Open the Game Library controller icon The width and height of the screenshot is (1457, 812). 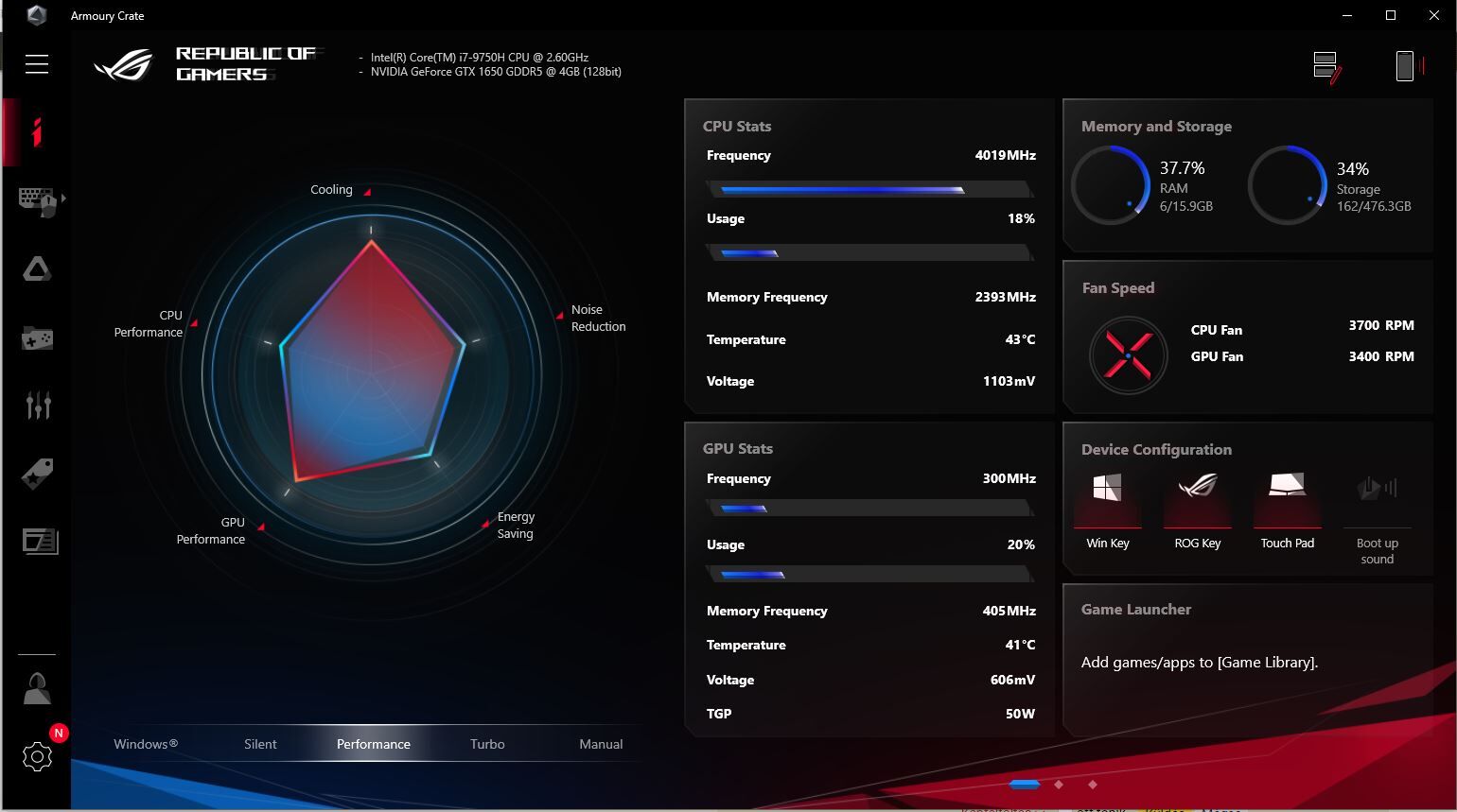37,337
